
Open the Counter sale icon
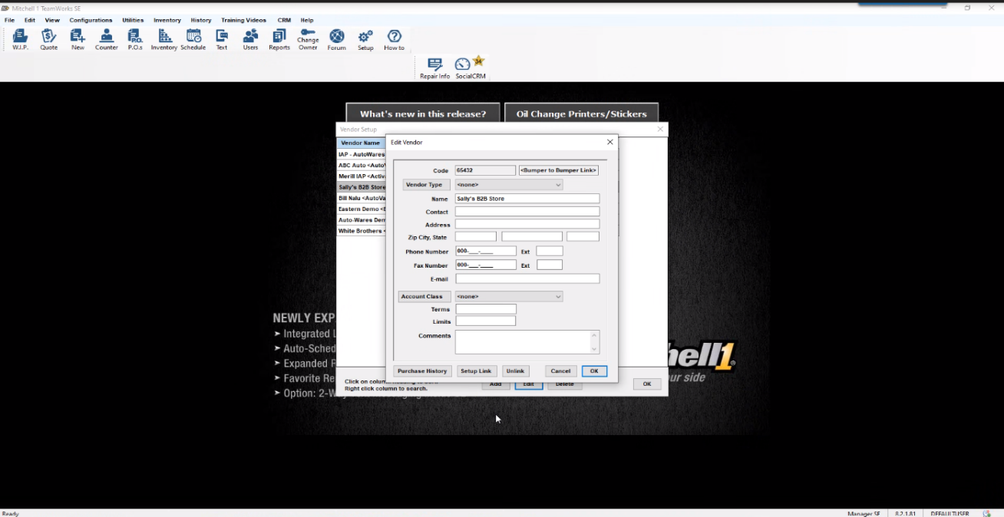107,38
